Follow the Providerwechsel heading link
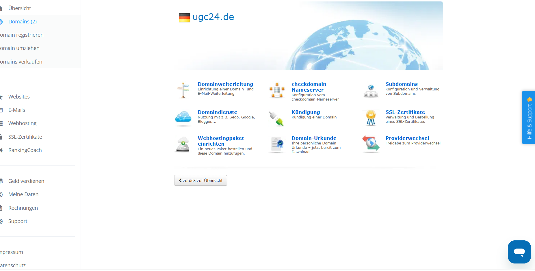Image resolution: width=535 pixels, height=271 pixels. tap(407, 138)
